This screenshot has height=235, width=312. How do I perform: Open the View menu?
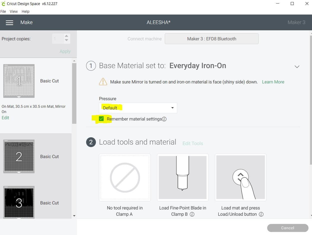tap(14, 12)
